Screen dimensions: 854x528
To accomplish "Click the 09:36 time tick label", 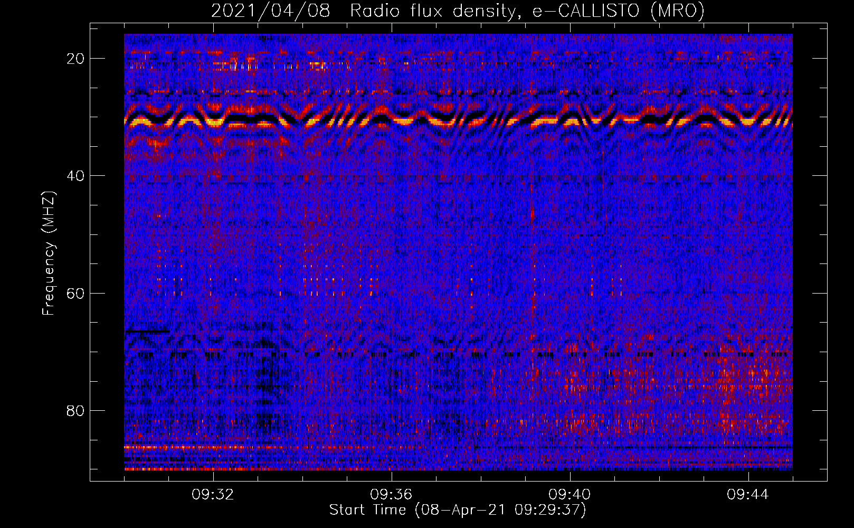I will [x=391, y=495].
